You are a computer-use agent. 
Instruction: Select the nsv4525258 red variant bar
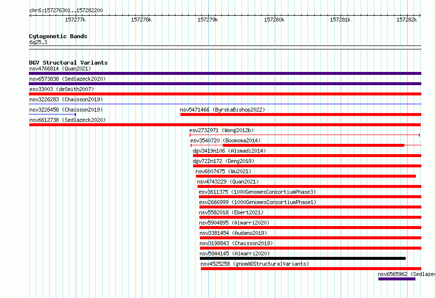point(311,269)
